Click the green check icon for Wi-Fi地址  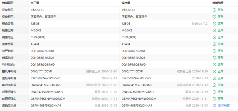tap(214, 65)
